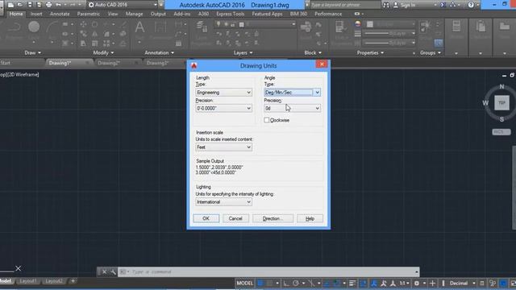Open the Angle Precision dropdown showing 0d

coord(292,108)
